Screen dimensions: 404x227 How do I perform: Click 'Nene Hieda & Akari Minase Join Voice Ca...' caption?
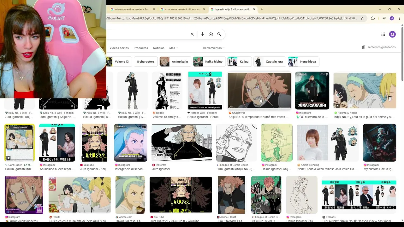point(327,169)
